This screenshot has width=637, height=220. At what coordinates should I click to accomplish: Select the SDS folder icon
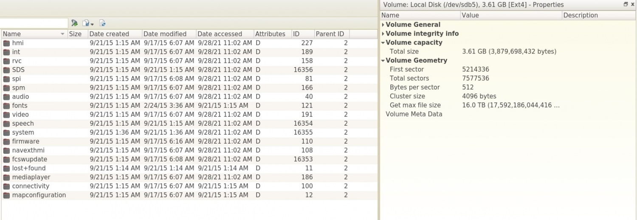6,70
